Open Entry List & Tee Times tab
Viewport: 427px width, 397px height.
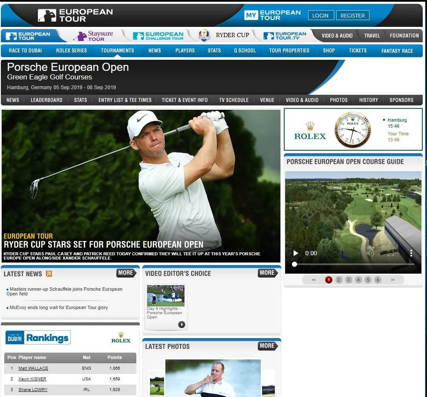coord(125,100)
